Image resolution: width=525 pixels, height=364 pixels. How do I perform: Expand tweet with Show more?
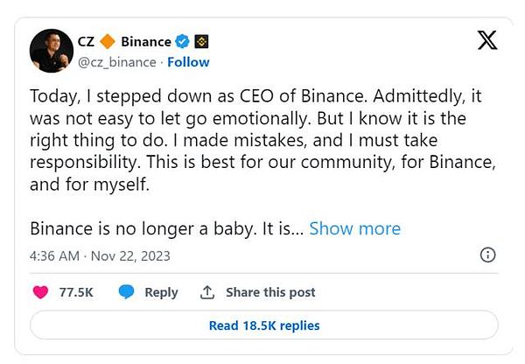tap(354, 228)
